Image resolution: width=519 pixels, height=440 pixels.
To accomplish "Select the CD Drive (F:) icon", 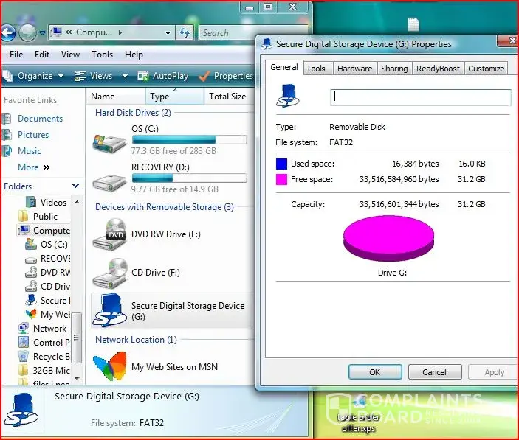I will (109, 273).
